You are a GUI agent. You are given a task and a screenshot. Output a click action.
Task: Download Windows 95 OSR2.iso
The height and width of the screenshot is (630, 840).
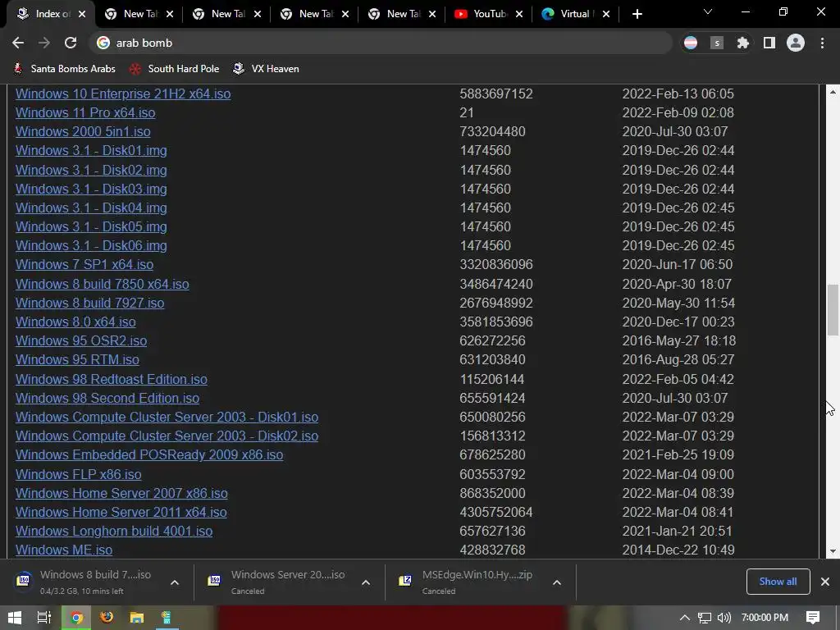pyautogui.click(x=81, y=340)
